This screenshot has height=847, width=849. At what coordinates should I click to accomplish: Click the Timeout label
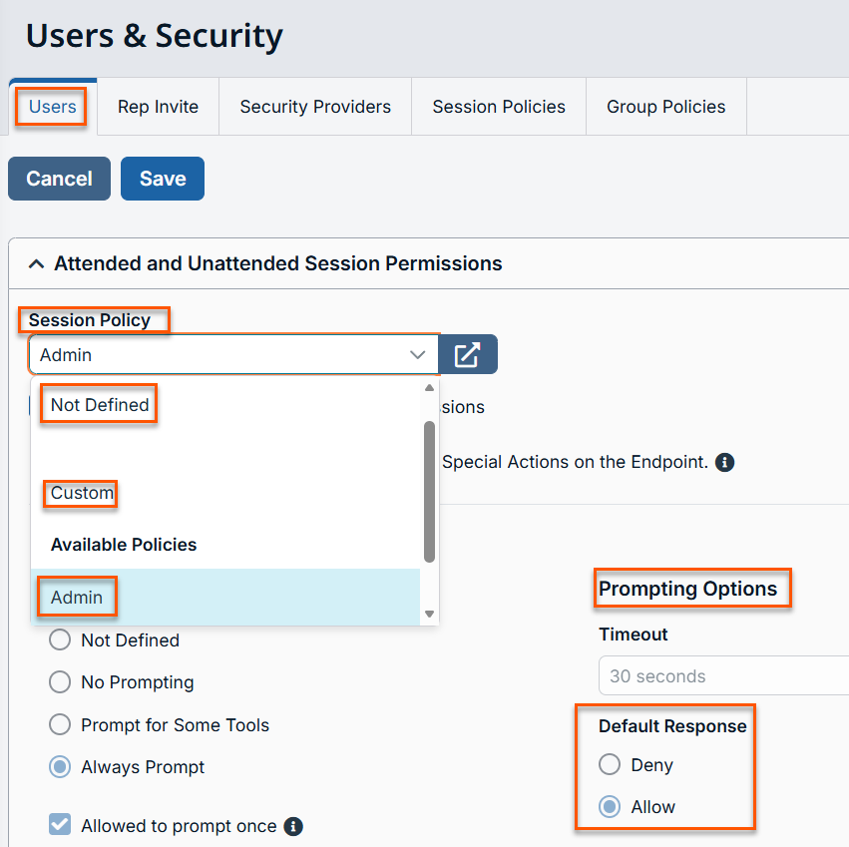pyautogui.click(x=633, y=635)
